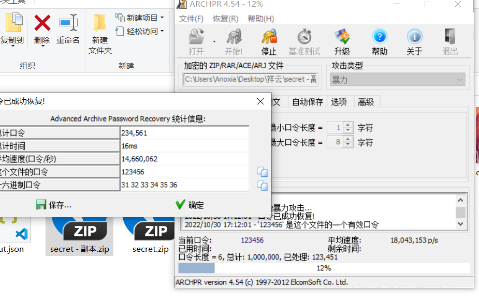The height and width of the screenshot is (303, 479).
Task: Open the 恢复(R) menu
Action: pyautogui.click(x=225, y=19)
